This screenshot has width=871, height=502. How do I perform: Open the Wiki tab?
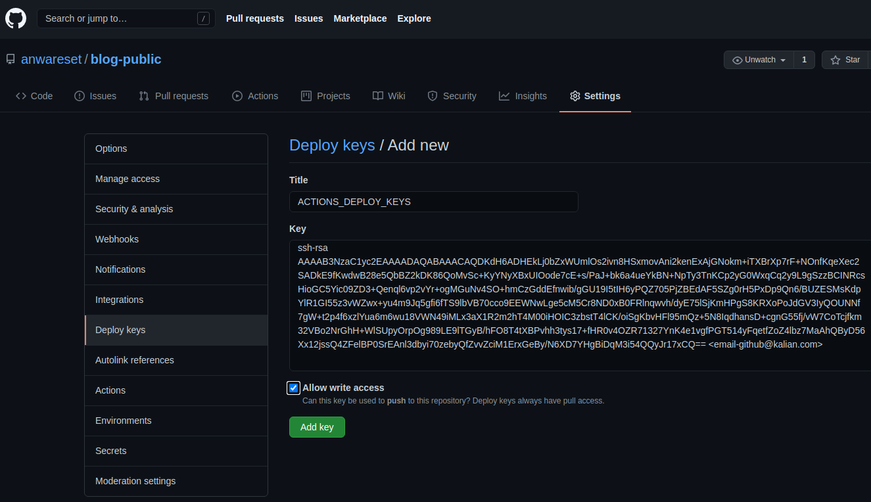(388, 96)
